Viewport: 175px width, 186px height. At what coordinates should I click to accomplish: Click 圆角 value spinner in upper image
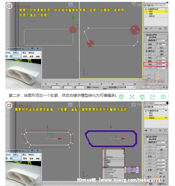tap(166, 61)
